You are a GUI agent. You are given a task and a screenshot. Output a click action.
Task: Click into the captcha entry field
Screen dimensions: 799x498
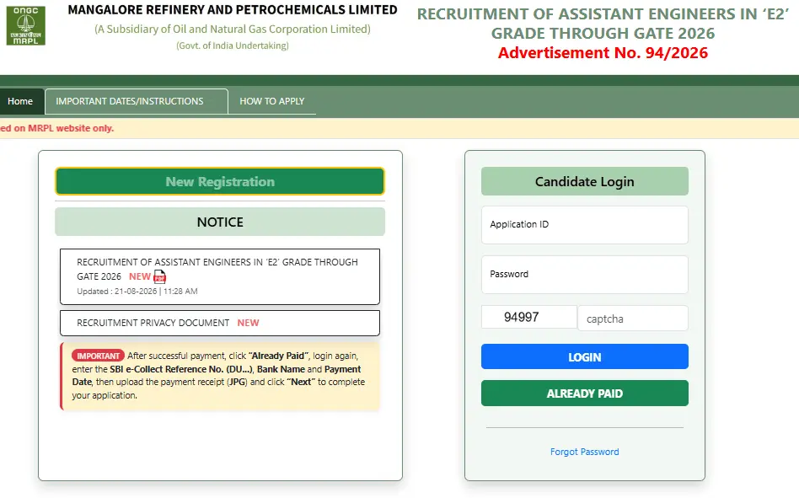[633, 319]
